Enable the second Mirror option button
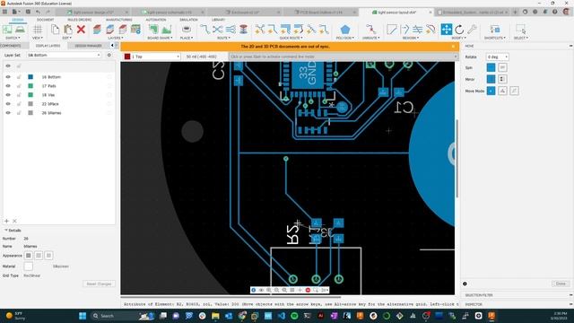 502,79
